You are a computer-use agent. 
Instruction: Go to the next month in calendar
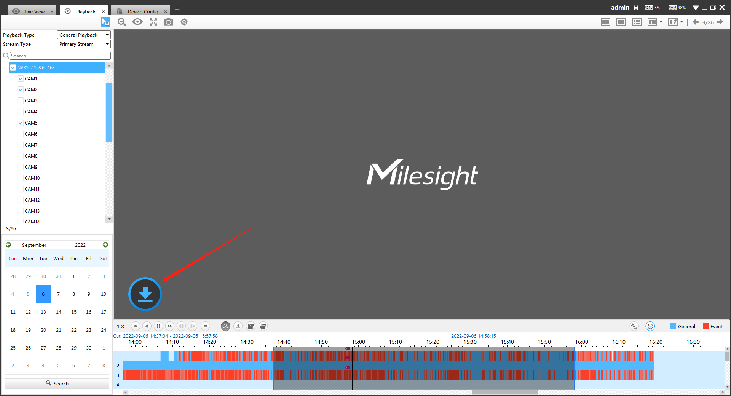coord(105,244)
